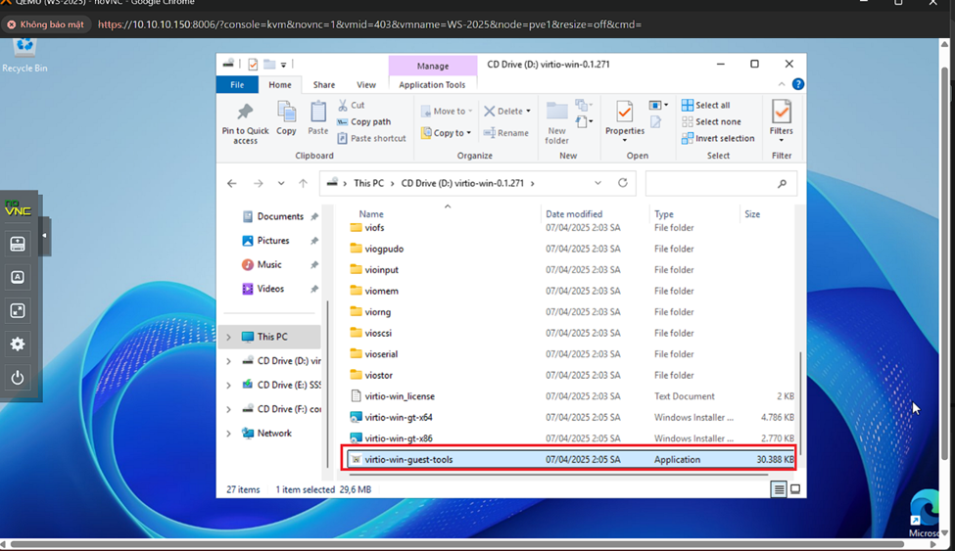
Task: Switch to large icons view toggle
Action: point(795,489)
